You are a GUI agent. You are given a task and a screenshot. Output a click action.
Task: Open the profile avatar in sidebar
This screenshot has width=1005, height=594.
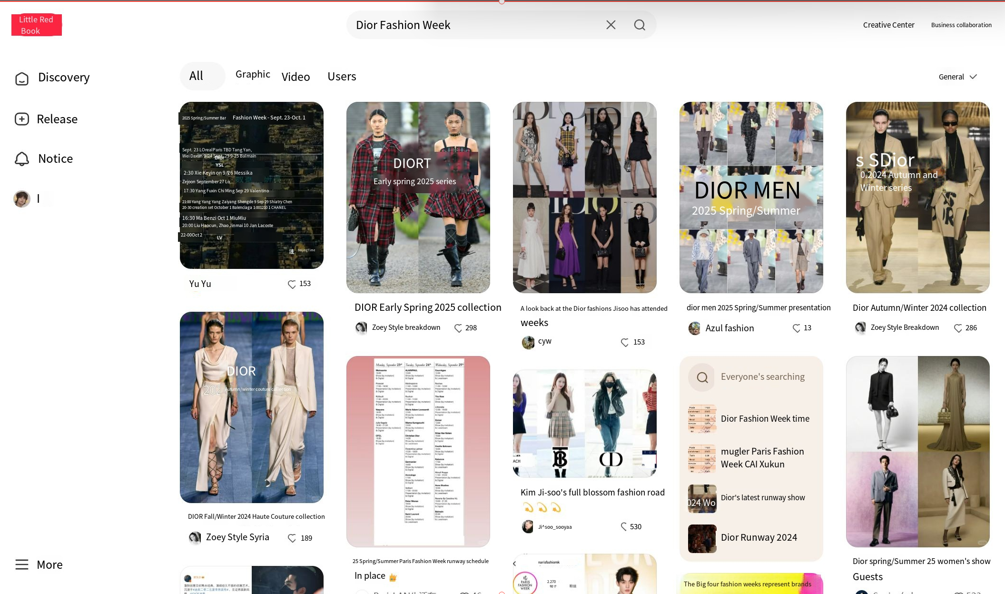pos(22,198)
